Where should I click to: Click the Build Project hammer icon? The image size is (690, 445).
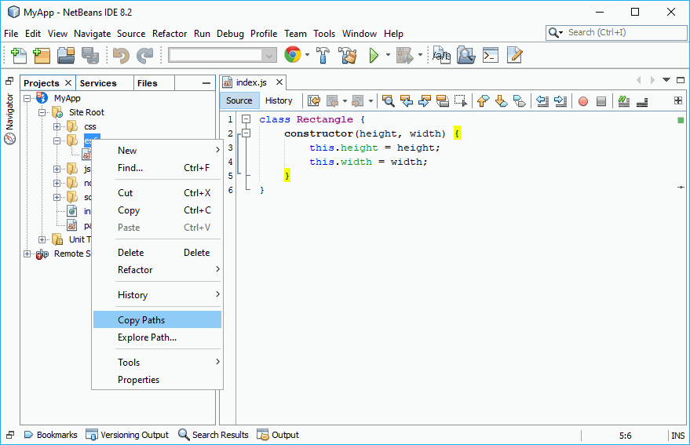click(x=323, y=55)
